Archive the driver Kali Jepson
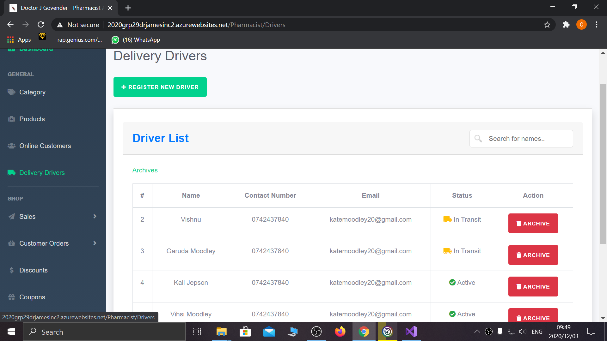The width and height of the screenshot is (607, 341). pyautogui.click(x=533, y=287)
